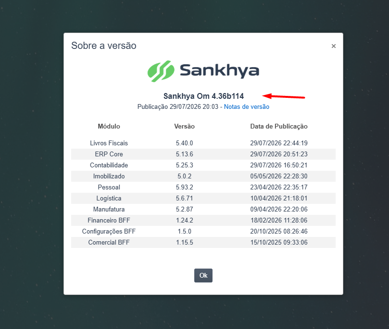Image resolution: width=389 pixels, height=329 pixels.
Task: Select the Imobilizado module name
Action: coord(109,176)
